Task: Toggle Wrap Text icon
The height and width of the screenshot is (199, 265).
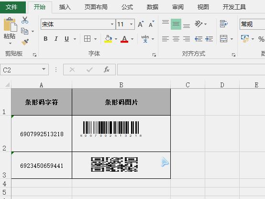Action: click(x=224, y=24)
